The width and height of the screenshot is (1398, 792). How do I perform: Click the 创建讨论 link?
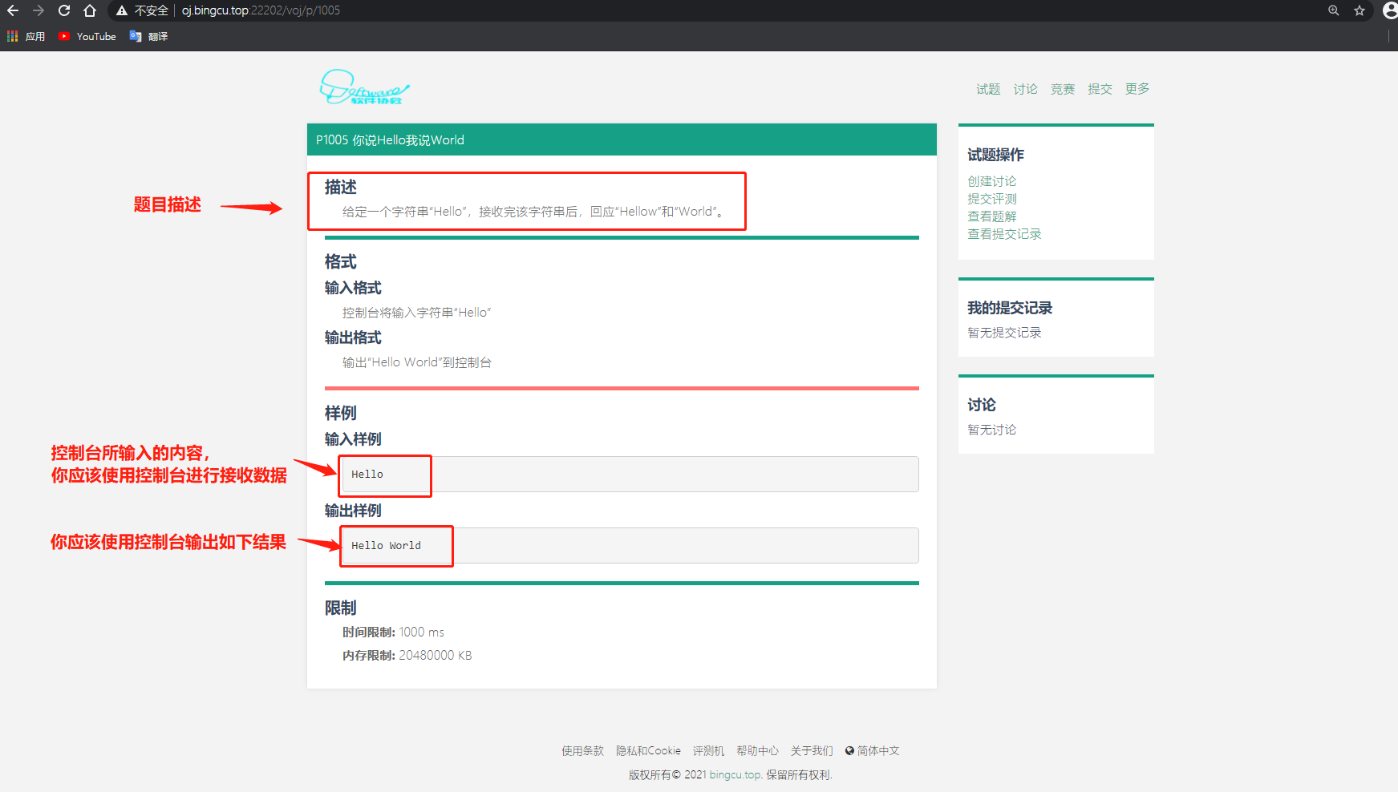pos(991,181)
